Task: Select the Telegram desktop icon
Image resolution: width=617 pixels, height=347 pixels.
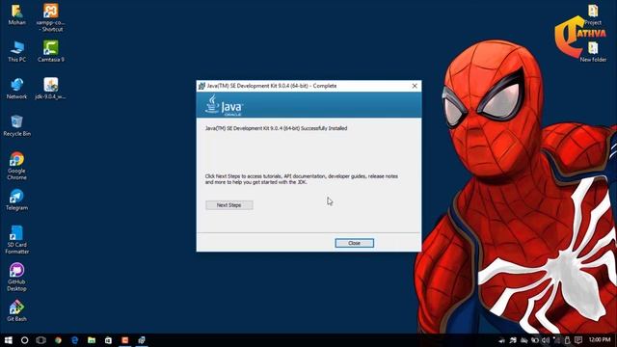Action: coord(17,200)
